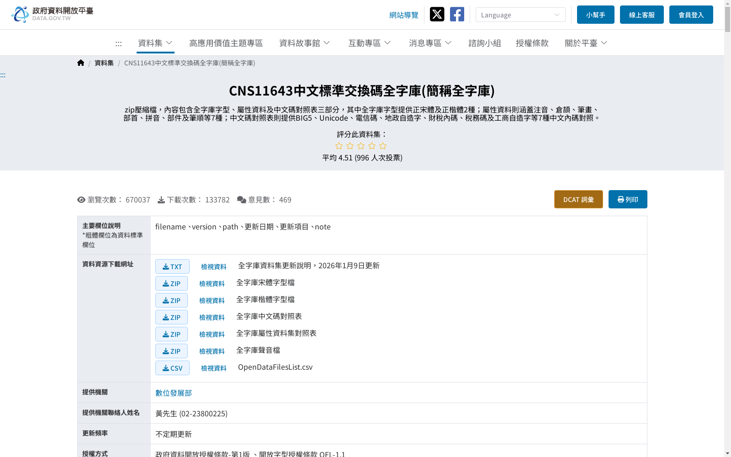
Task: Expand the 資料故事館 menu
Action: pyautogui.click(x=304, y=43)
